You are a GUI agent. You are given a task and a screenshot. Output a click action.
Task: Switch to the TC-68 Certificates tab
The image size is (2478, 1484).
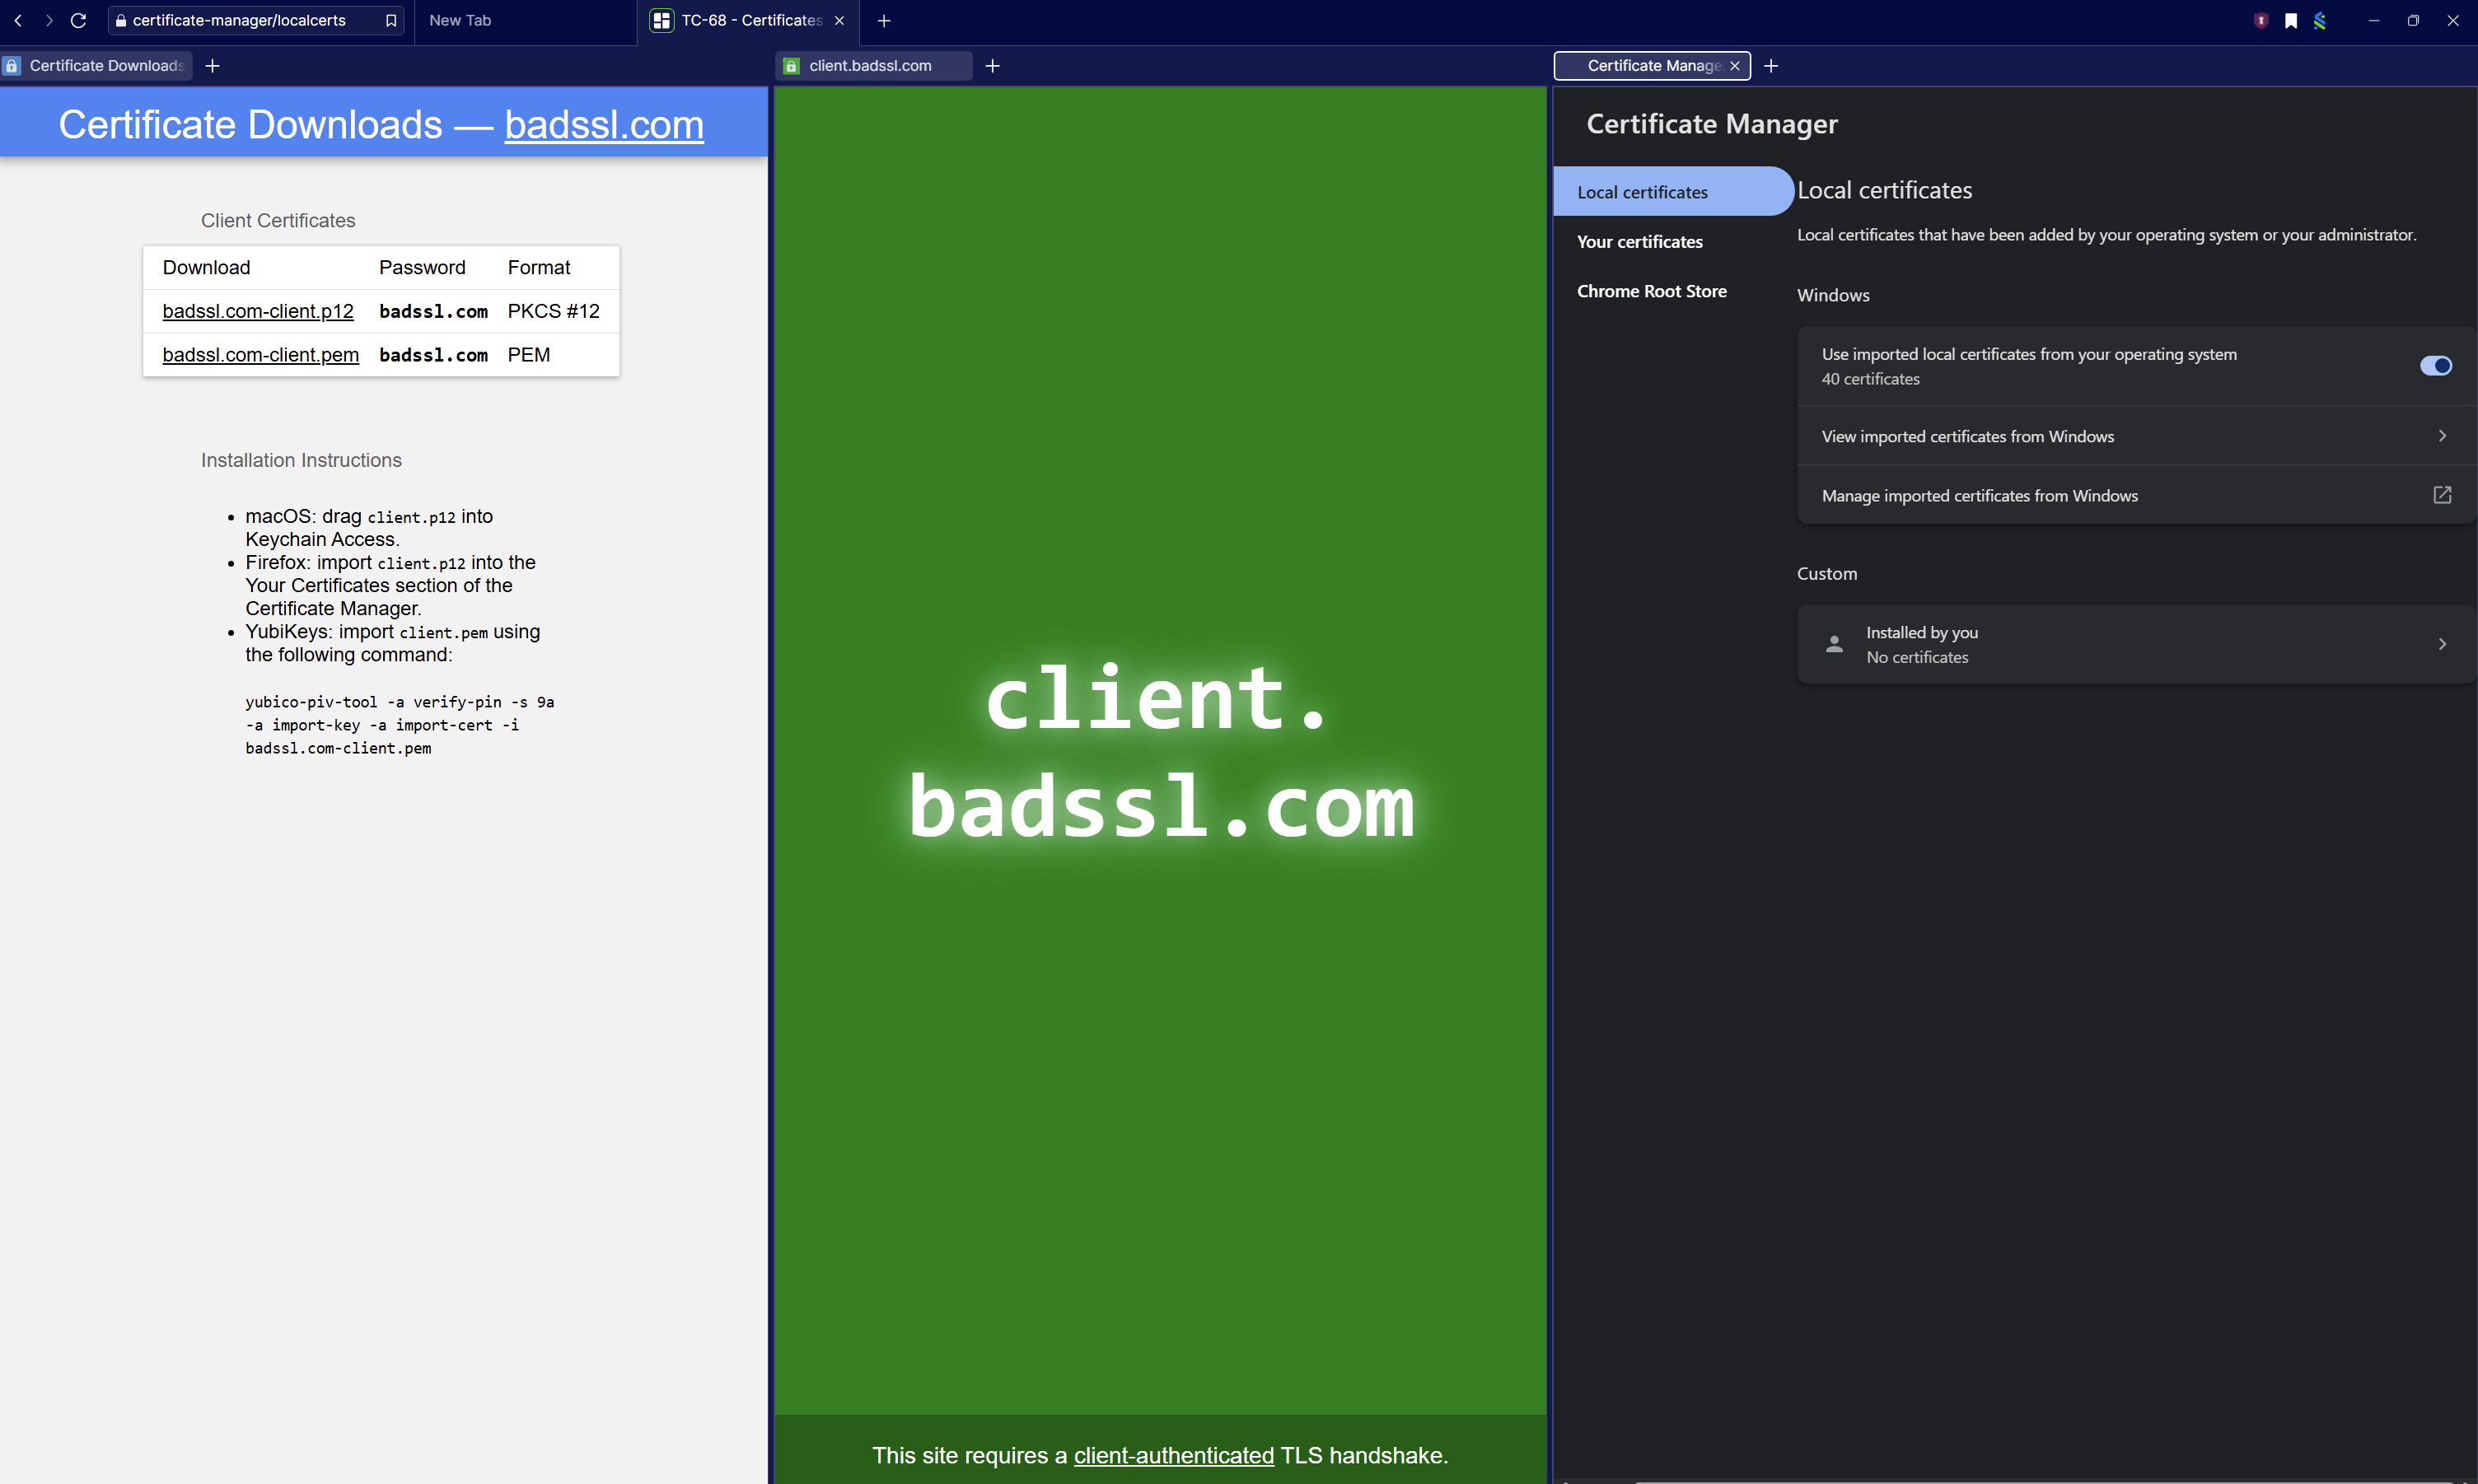[748, 20]
